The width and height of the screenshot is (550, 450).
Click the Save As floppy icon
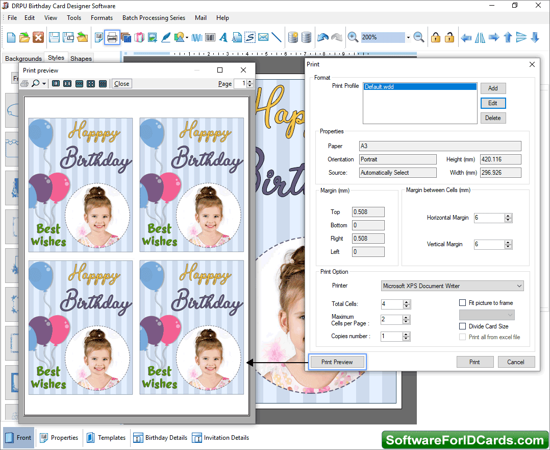point(68,37)
